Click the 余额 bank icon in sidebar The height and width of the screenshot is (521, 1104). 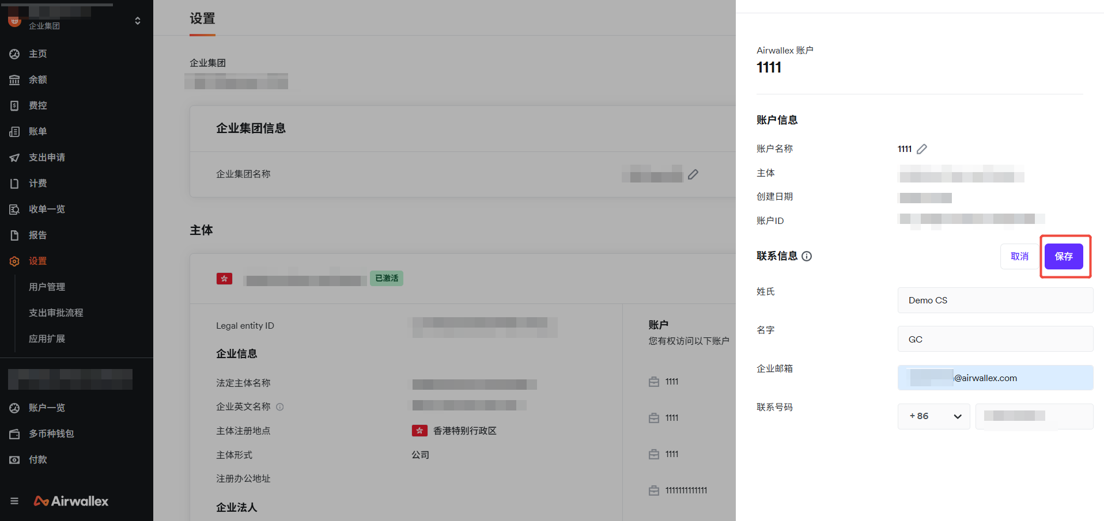point(14,80)
